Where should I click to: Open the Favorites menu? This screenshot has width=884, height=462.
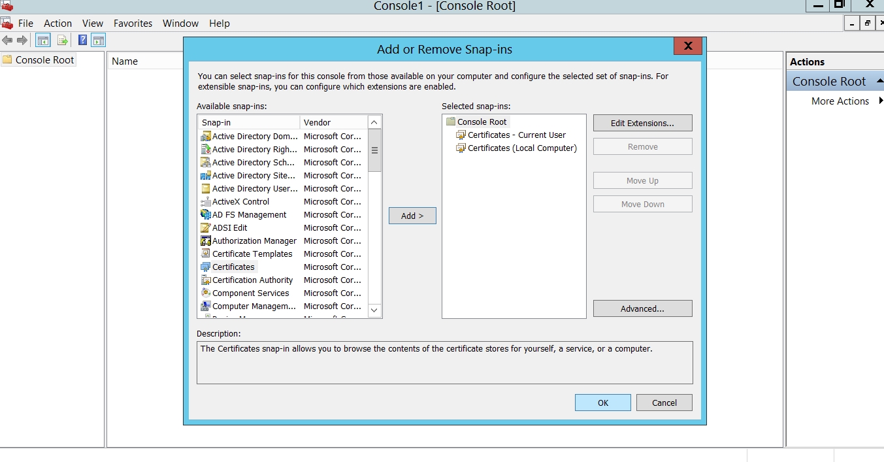pyautogui.click(x=133, y=24)
